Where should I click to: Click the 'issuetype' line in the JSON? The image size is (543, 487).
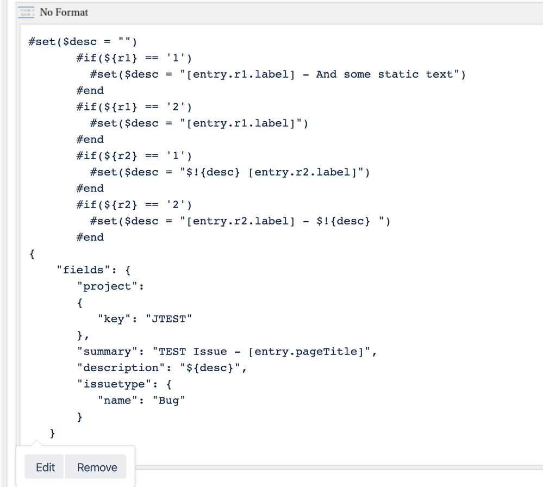tap(130, 384)
